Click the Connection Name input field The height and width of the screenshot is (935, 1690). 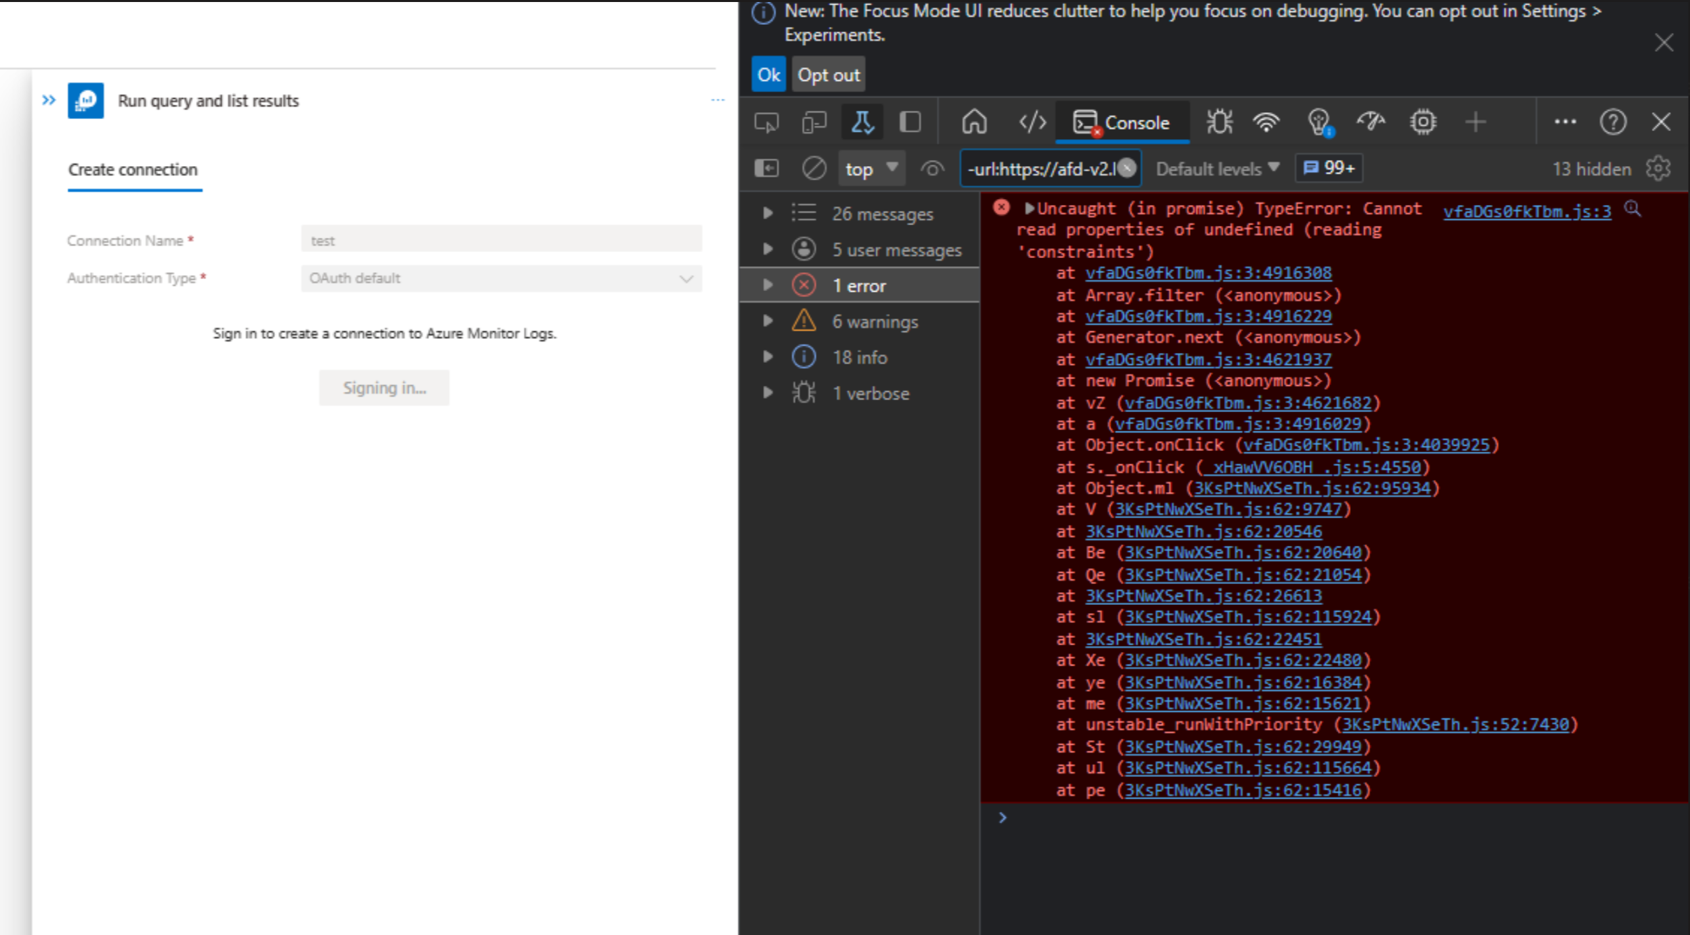coord(501,239)
